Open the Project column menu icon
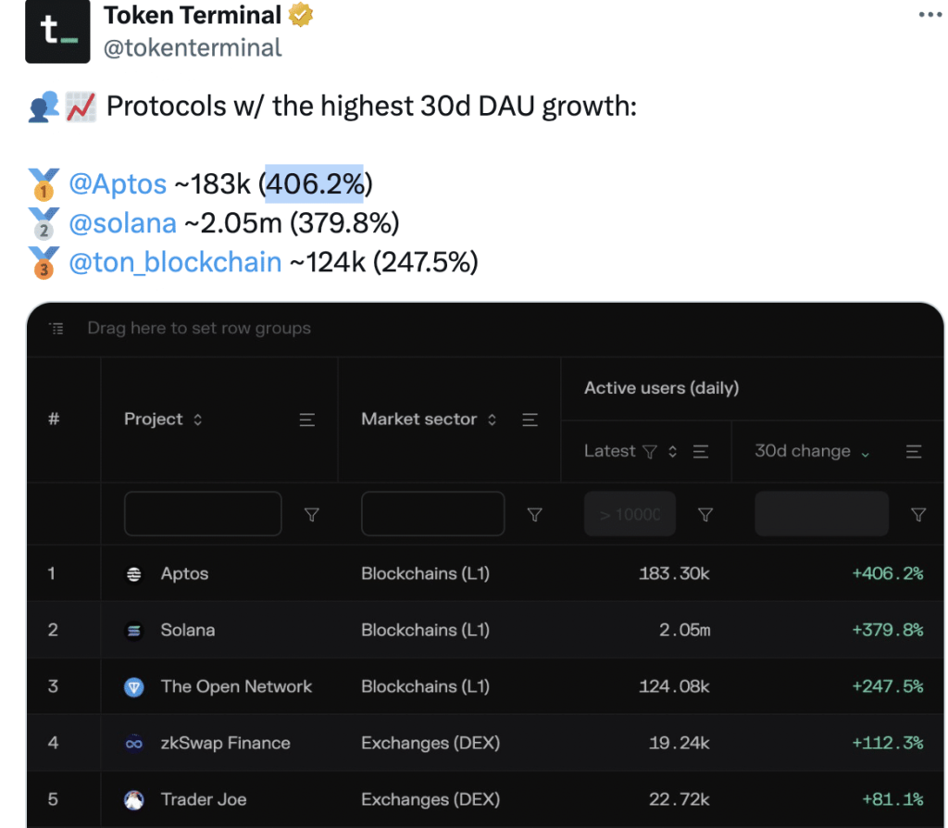Image resolution: width=948 pixels, height=828 pixels. click(307, 420)
